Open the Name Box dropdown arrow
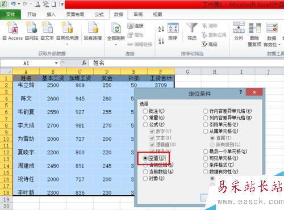284x210 pixels. point(56,63)
